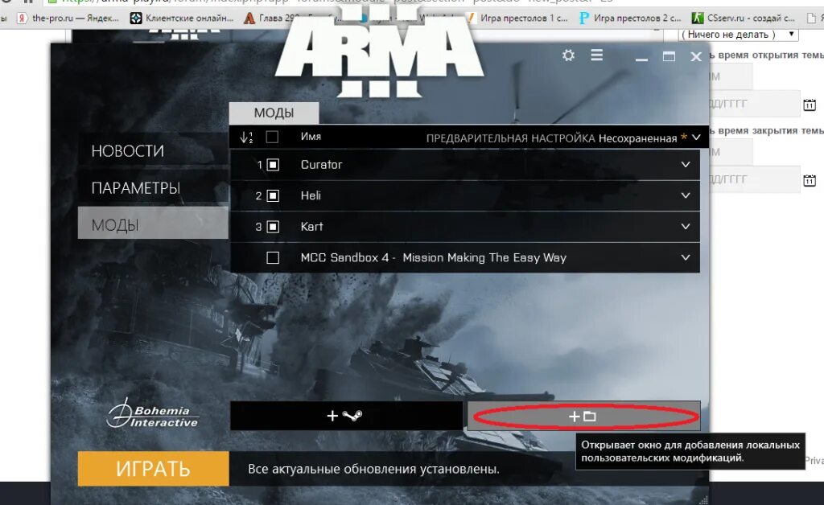
Task: Disable the Curator mod checkbox
Action: pos(272,165)
